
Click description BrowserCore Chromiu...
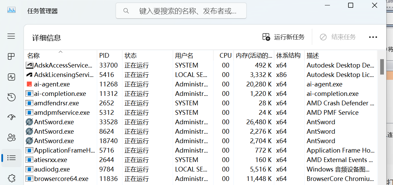click(x=340, y=179)
